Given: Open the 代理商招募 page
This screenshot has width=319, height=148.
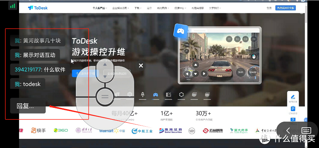Looking at the screenshot, I should pos(198,8).
